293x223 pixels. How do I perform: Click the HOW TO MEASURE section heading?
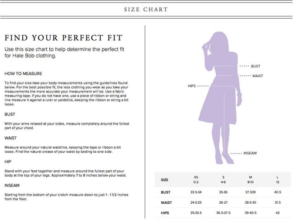pyautogui.click(x=23, y=74)
